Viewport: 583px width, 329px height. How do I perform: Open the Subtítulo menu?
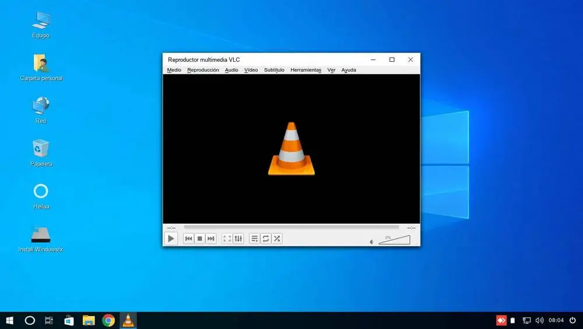pyautogui.click(x=274, y=70)
